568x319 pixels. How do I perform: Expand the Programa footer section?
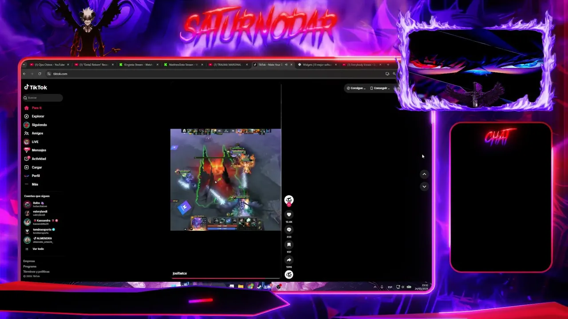coord(30,266)
